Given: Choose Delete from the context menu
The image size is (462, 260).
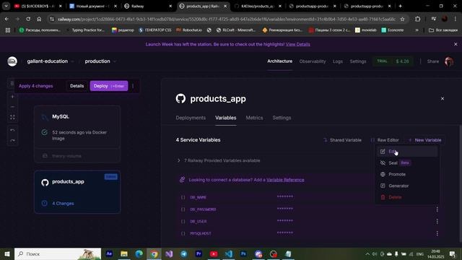Looking at the screenshot, I should click(x=407, y=197).
